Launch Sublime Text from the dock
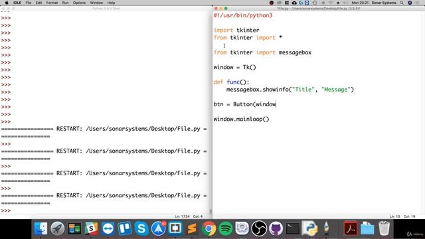Viewport: 425px width, 239px height. point(192,228)
